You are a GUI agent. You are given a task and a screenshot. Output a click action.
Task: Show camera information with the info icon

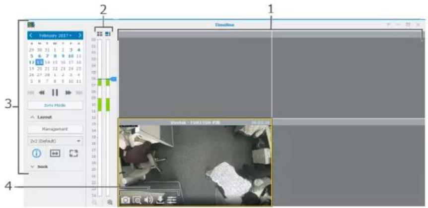pos(37,154)
